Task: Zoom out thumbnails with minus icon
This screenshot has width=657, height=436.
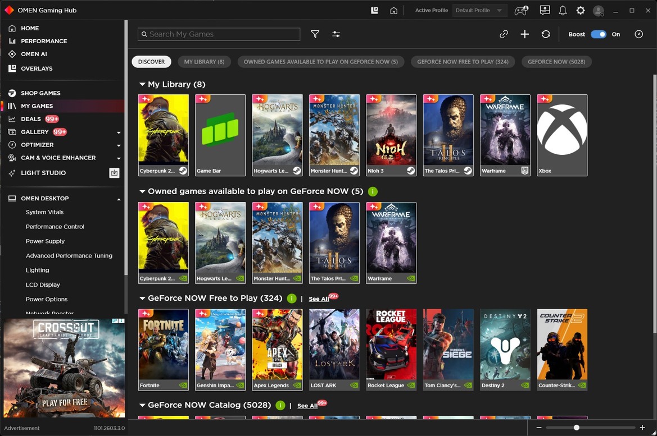Action: pos(539,428)
